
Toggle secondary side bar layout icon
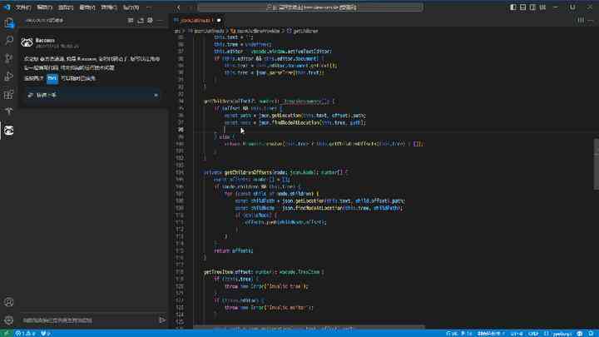(x=532, y=7)
